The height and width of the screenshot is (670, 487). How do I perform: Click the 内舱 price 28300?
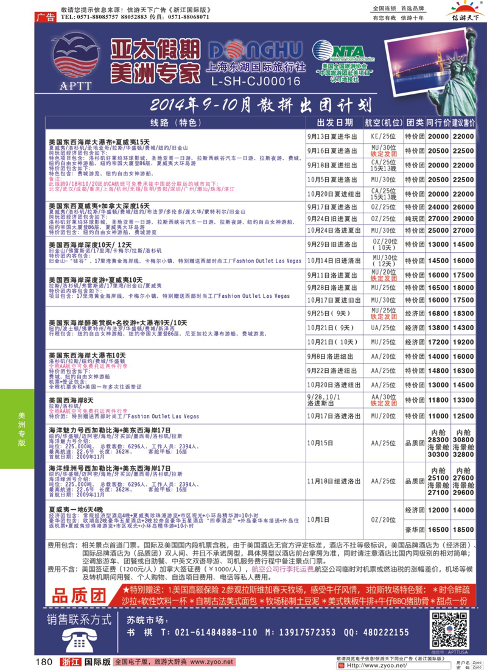(438, 440)
